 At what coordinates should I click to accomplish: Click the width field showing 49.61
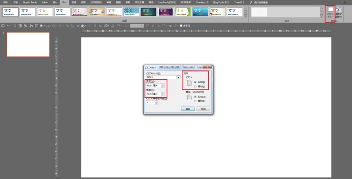pos(154,86)
